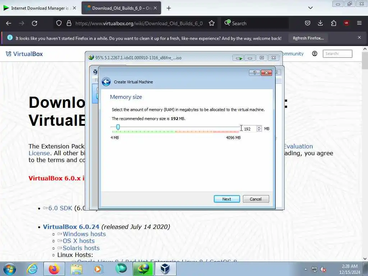368x276 pixels.
Task: Dismiss the Firefox refresh notification bar
Action: [x=359, y=37]
